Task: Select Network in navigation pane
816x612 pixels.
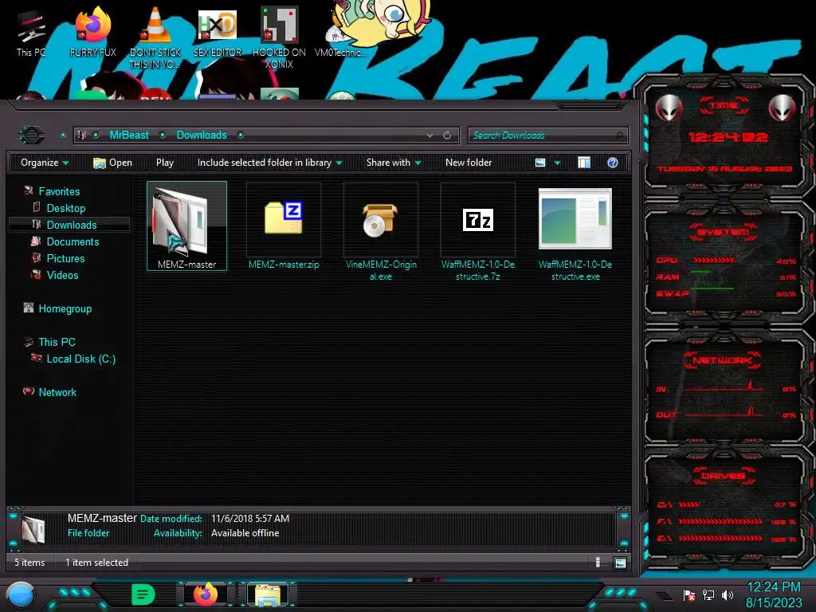Action: click(57, 392)
